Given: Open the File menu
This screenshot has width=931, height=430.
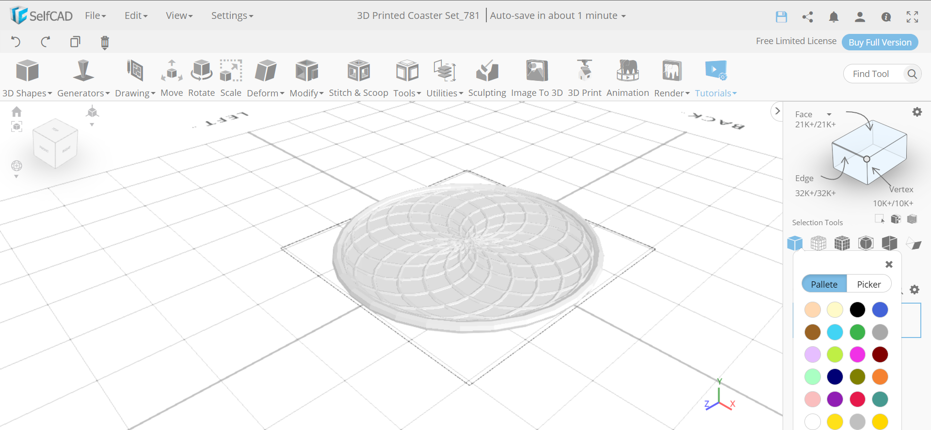Looking at the screenshot, I should coord(96,15).
